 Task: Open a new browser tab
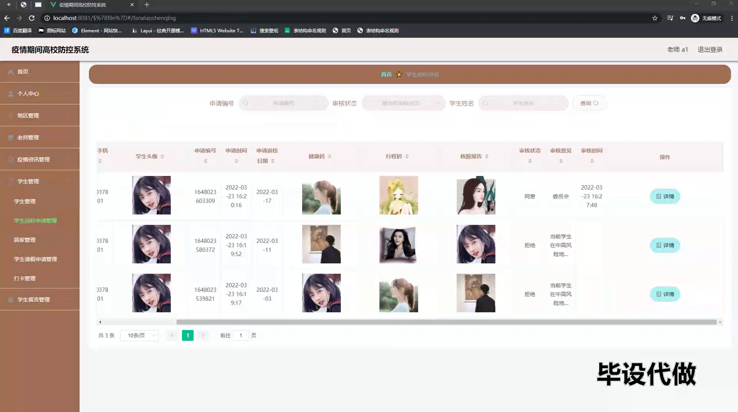(147, 5)
